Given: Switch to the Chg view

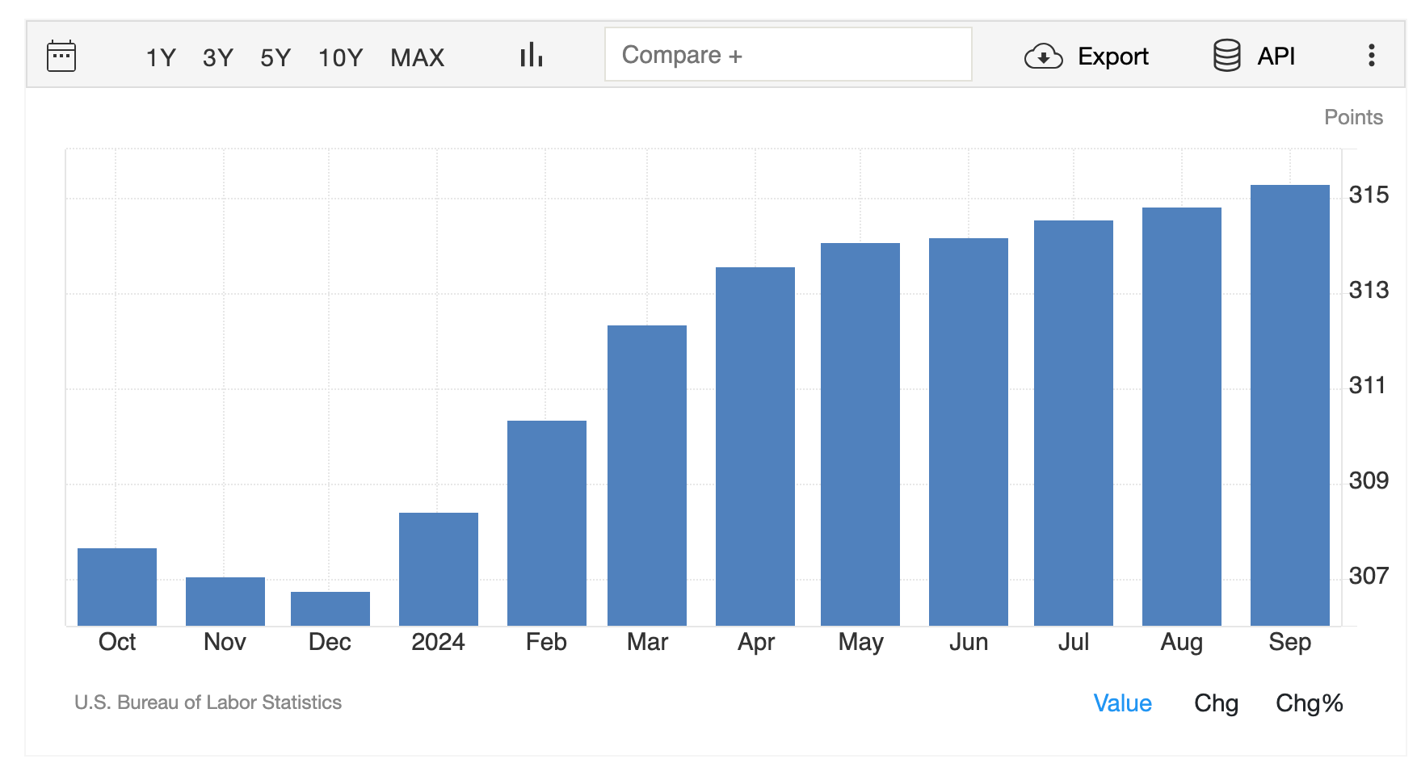Looking at the screenshot, I should pos(1216,702).
